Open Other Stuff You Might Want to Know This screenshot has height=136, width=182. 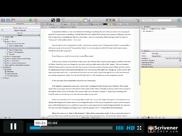click(17, 65)
